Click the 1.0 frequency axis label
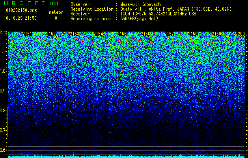This screenshot has height=158, width=248. pyautogui.click(x=3, y=71)
